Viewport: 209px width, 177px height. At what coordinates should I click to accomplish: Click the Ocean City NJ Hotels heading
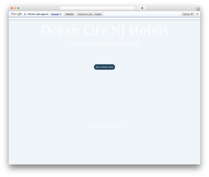[x=104, y=31]
